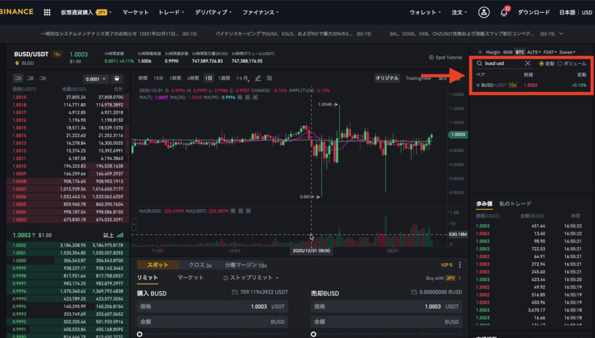The height and width of the screenshot is (338, 595).
Task: Open the apps grid menu icon
Action: (47, 13)
